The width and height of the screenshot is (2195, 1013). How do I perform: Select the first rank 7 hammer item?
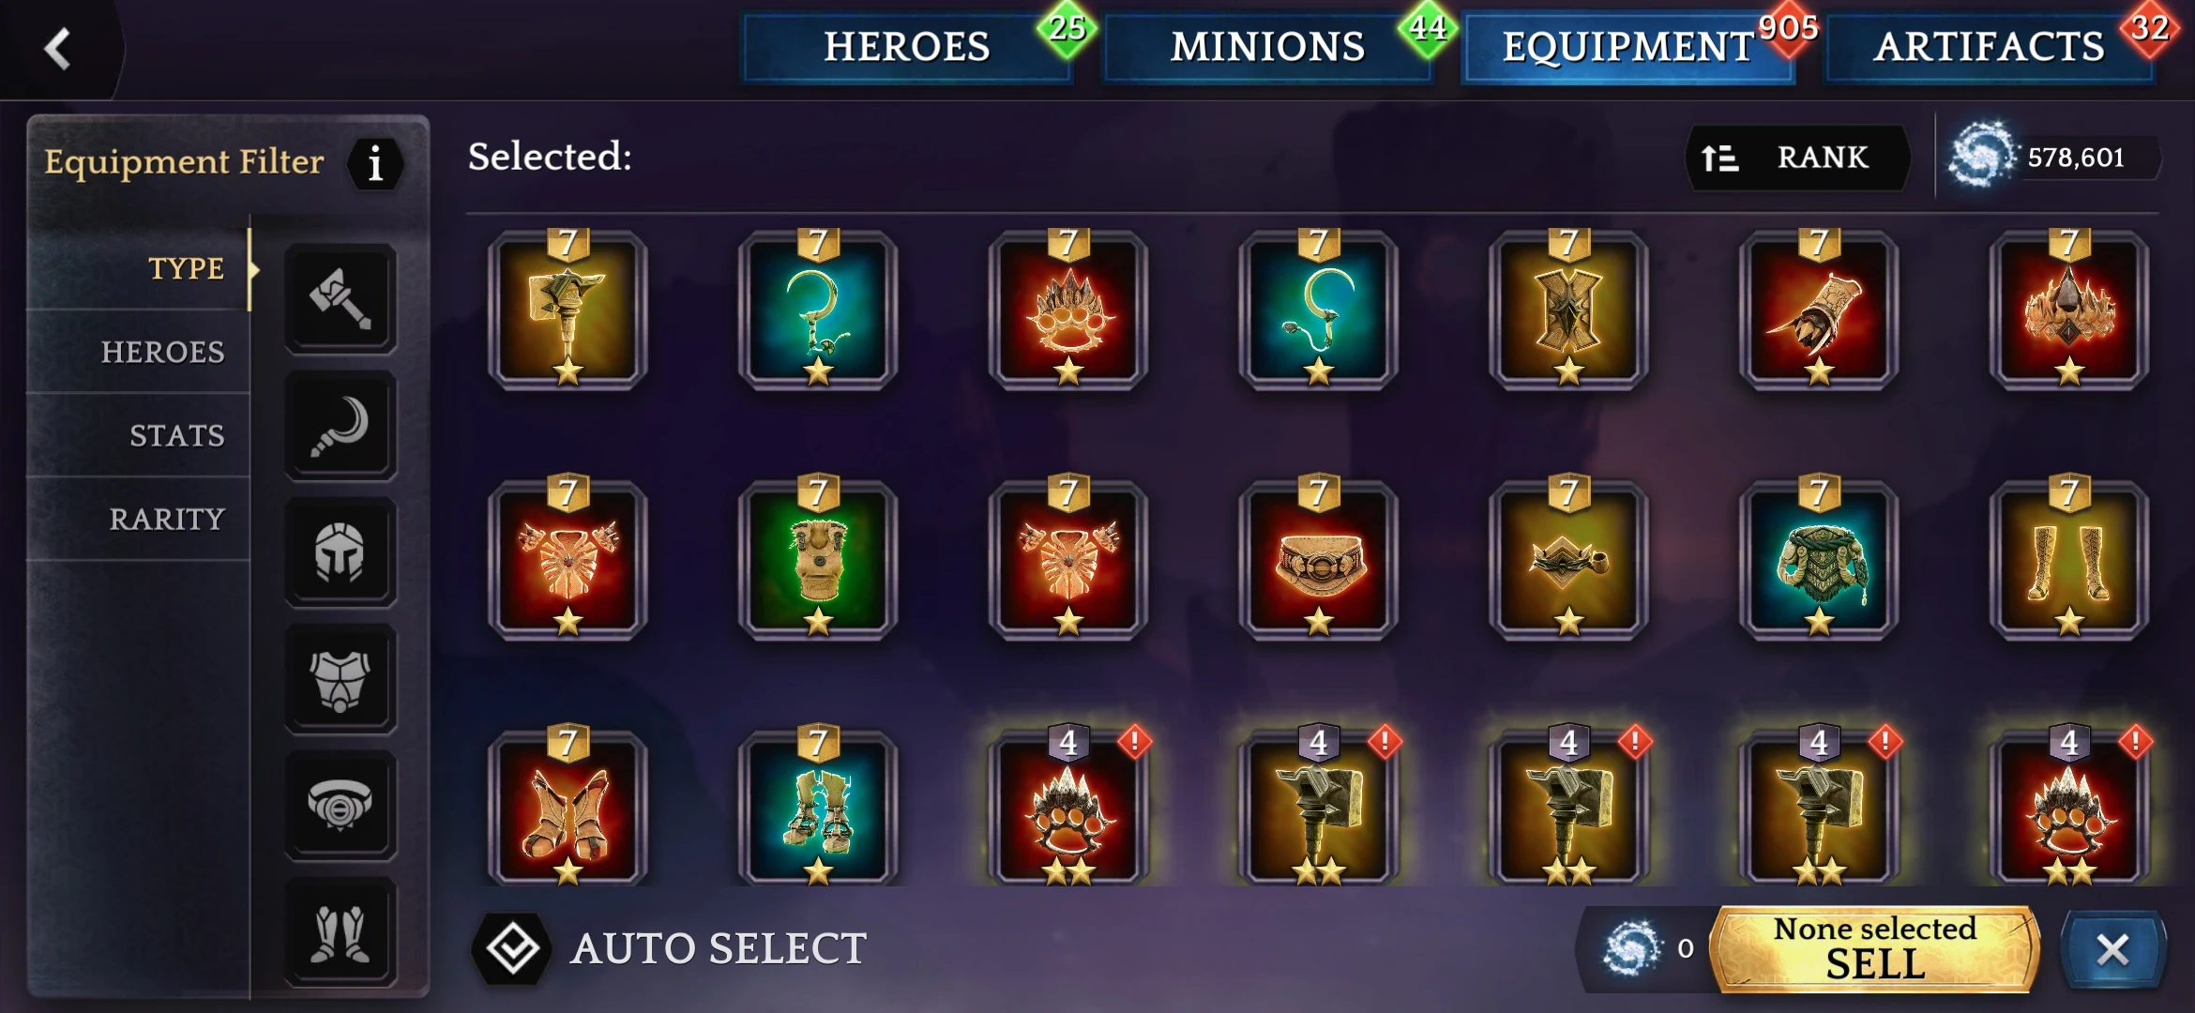(x=568, y=310)
